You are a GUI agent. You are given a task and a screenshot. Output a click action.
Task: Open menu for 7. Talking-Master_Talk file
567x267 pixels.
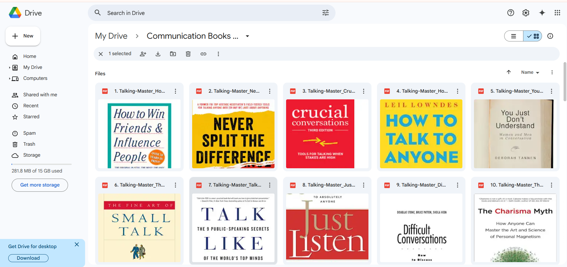pos(270,185)
